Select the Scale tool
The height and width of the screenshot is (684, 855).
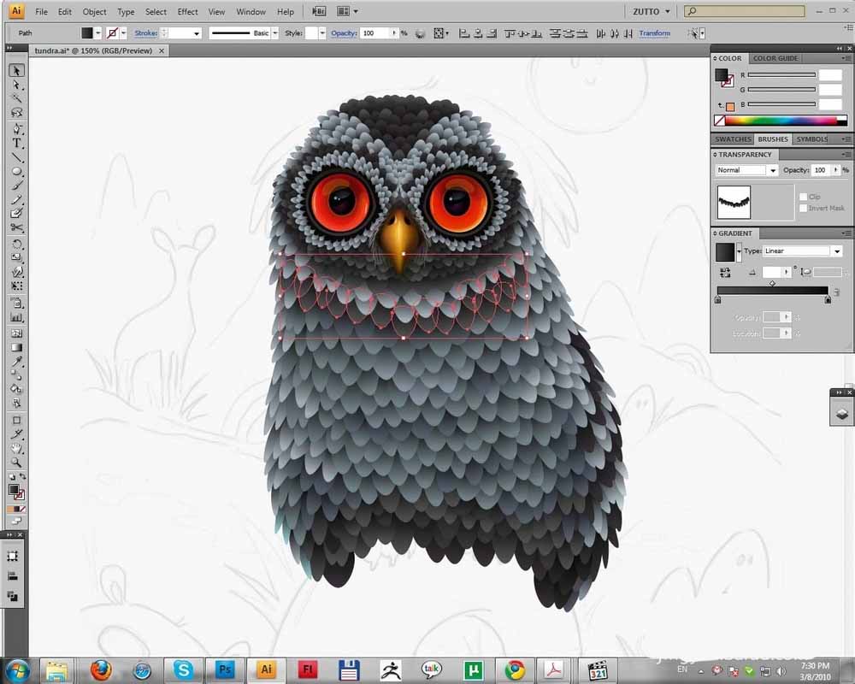point(16,257)
